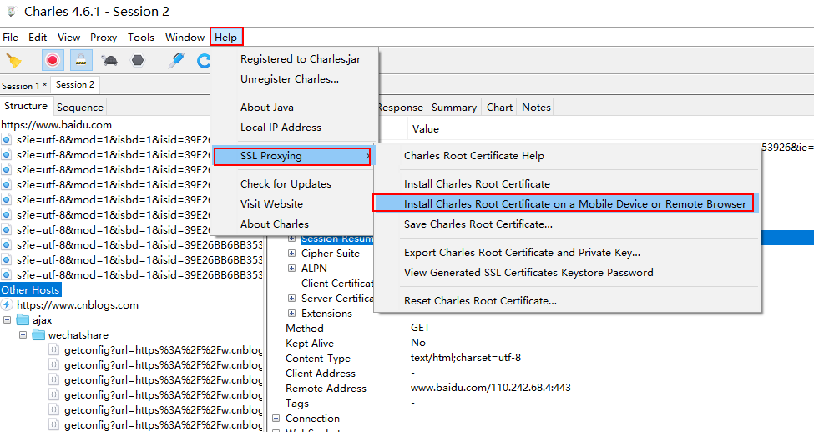The height and width of the screenshot is (432, 814).
Task: Select About Java menu item
Action: (295, 108)
